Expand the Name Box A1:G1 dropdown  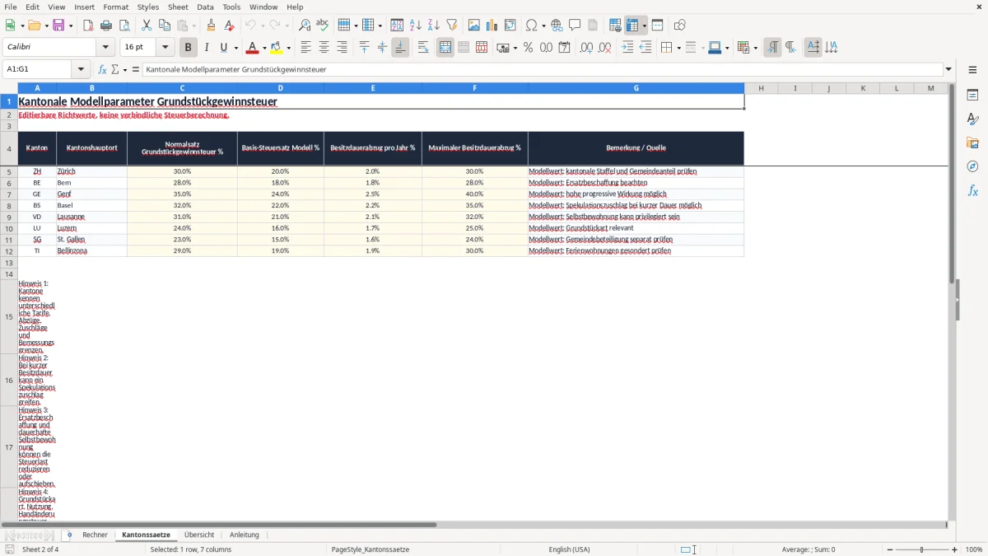click(81, 70)
